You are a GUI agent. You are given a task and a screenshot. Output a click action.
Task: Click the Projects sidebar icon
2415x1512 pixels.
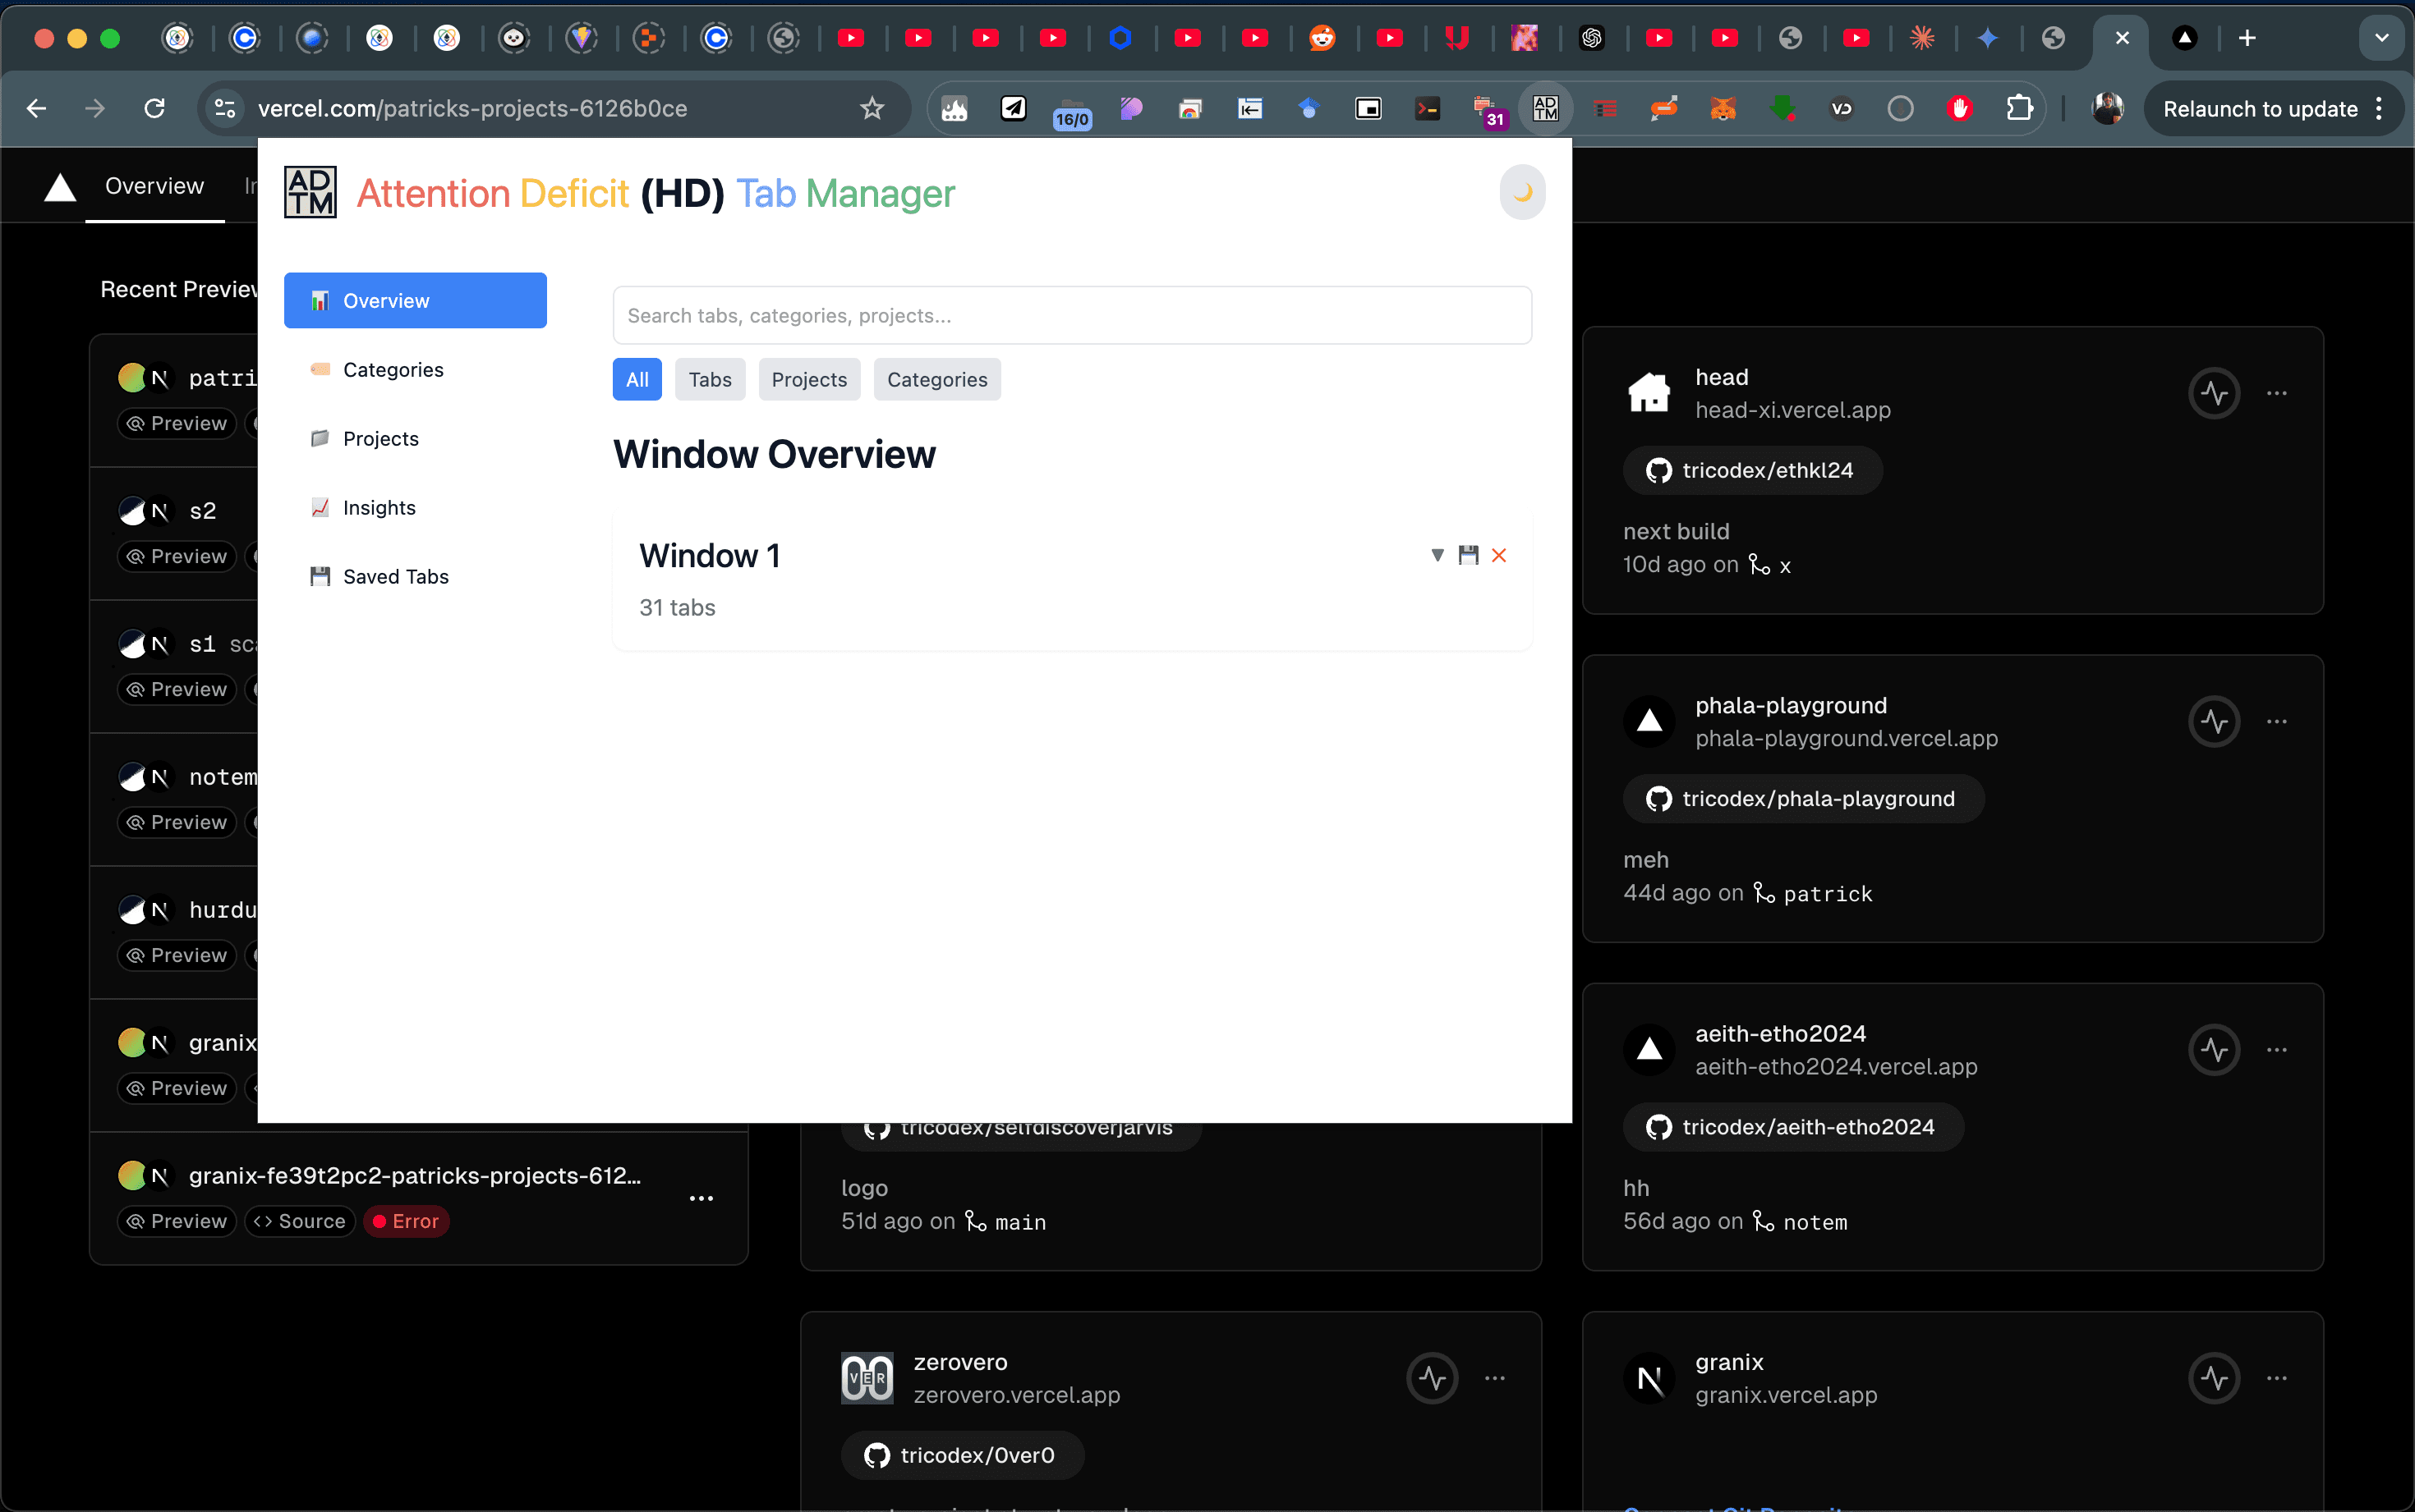pos(317,438)
